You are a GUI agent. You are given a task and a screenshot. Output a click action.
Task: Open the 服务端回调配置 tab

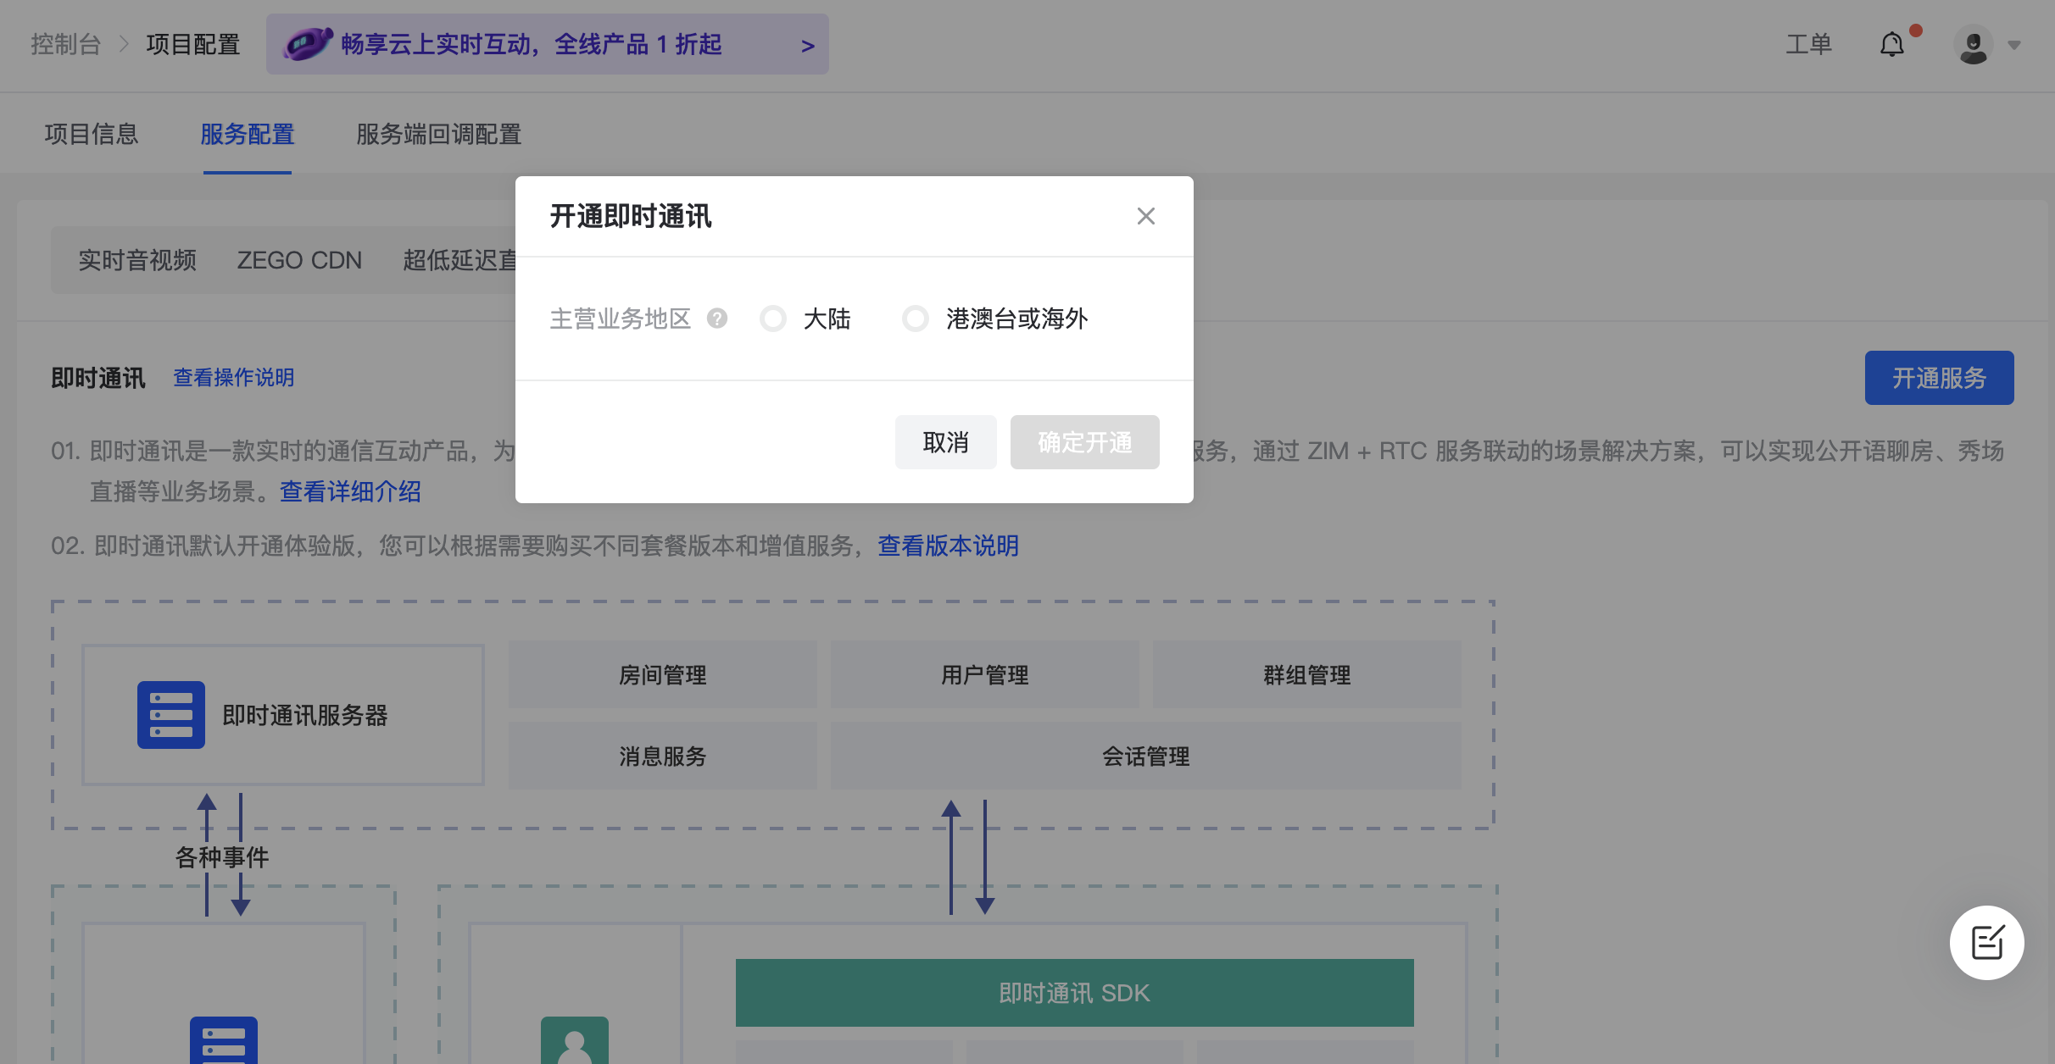438,134
